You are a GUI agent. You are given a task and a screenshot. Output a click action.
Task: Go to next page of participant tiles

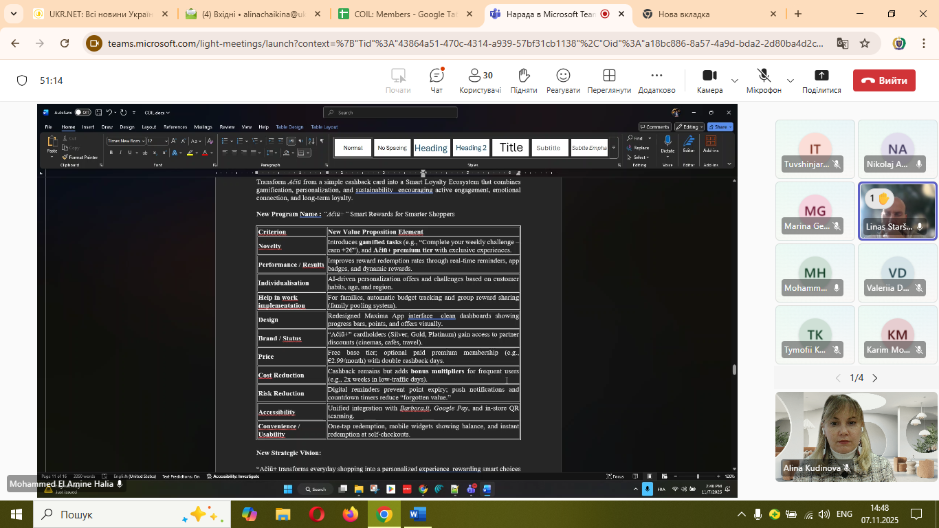[875, 378]
